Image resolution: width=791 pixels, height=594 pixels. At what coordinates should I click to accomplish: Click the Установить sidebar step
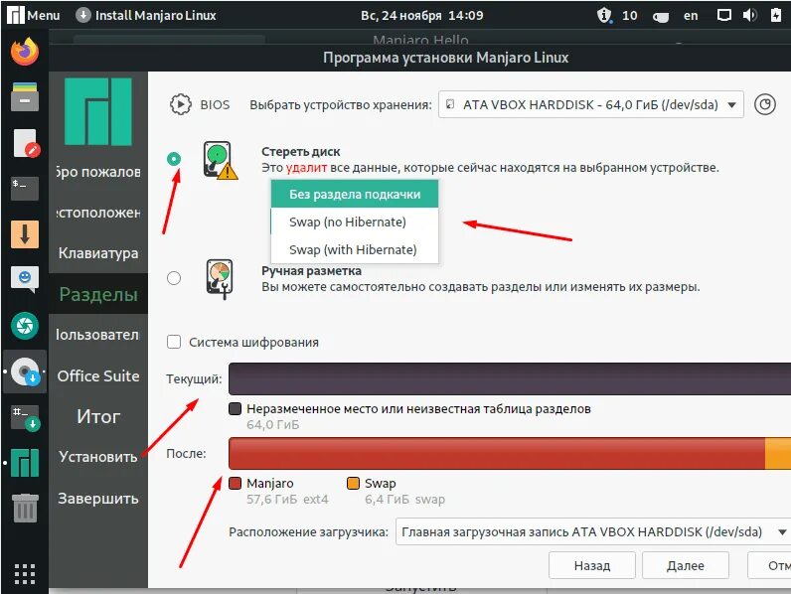tap(98, 457)
